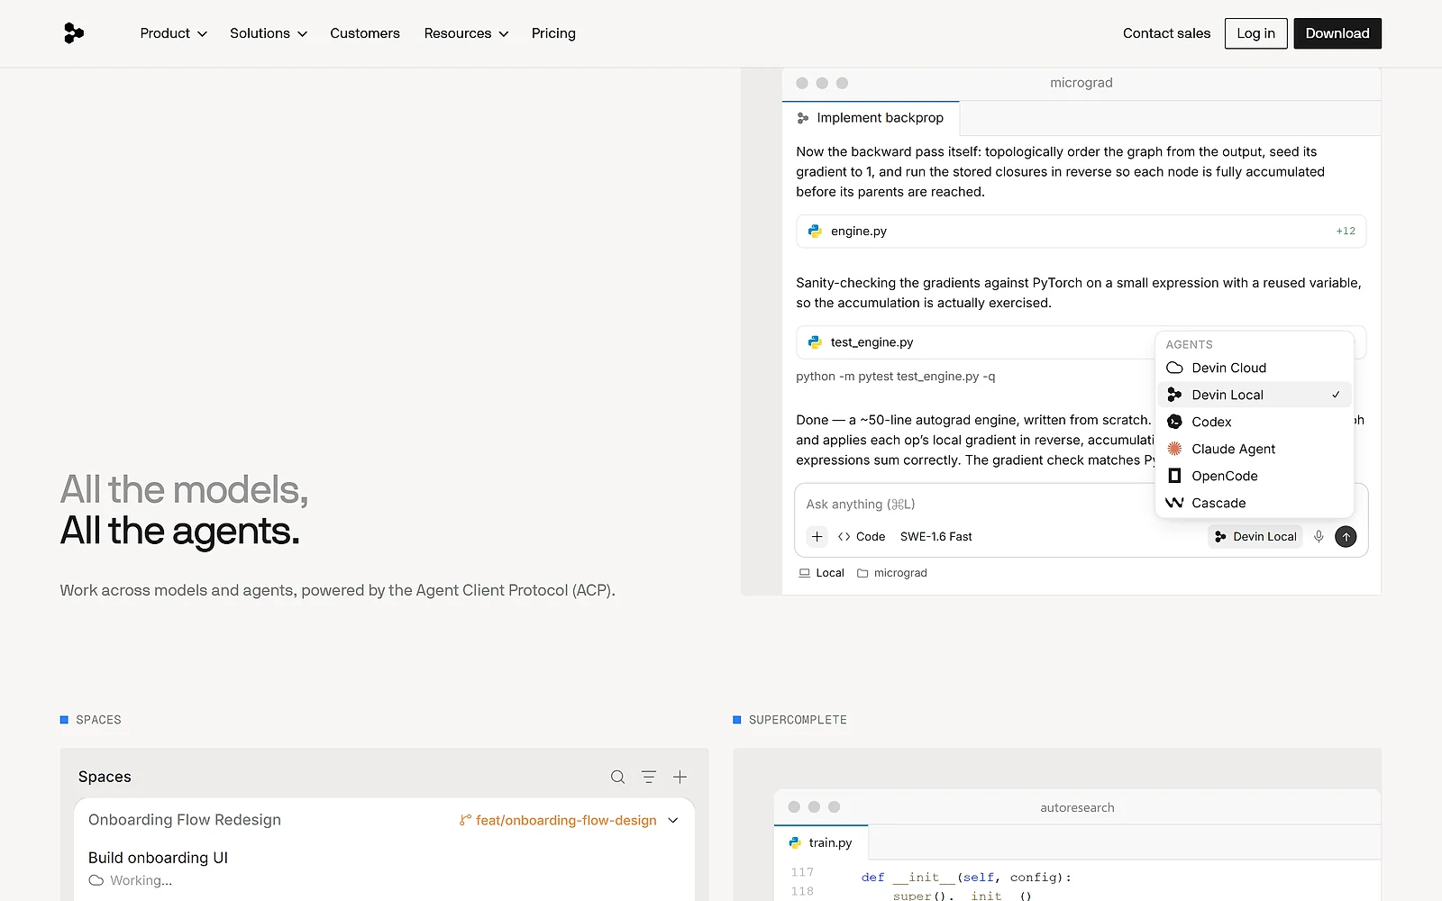Viewport: 1442px width, 901px height.
Task: Click the Log in button
Action: click(1255, 33)
